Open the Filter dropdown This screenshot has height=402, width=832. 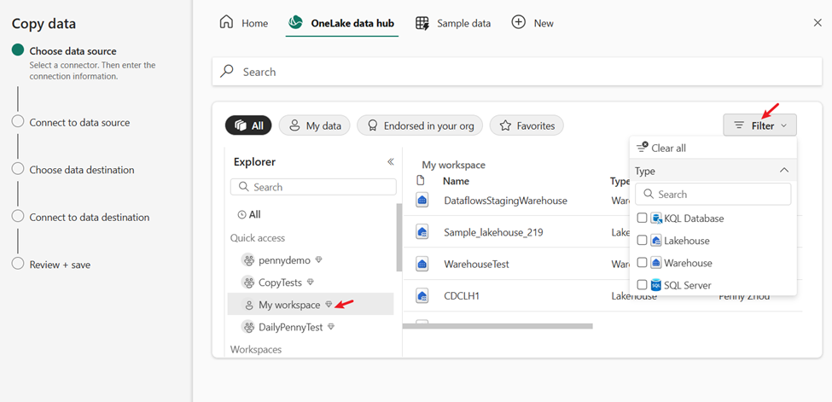(759, 125)
